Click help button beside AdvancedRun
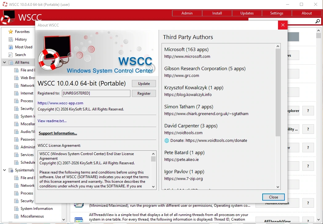Viewport: 323px width, 224px height. point(308,203)
